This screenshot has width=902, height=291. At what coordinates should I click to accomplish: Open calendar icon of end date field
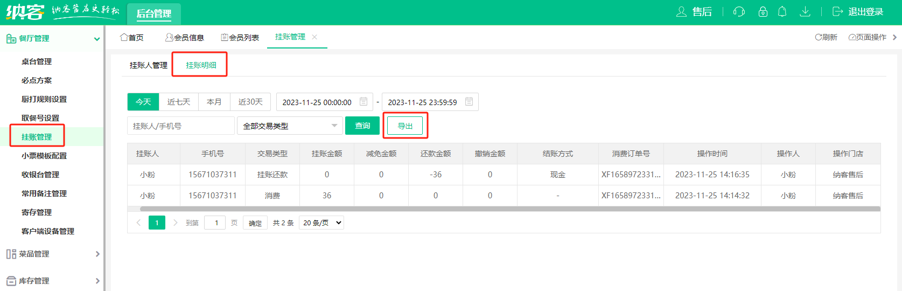tap(469, 102)
